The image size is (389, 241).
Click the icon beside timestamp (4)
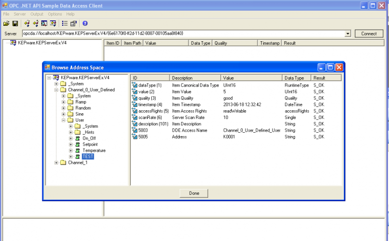135,104
